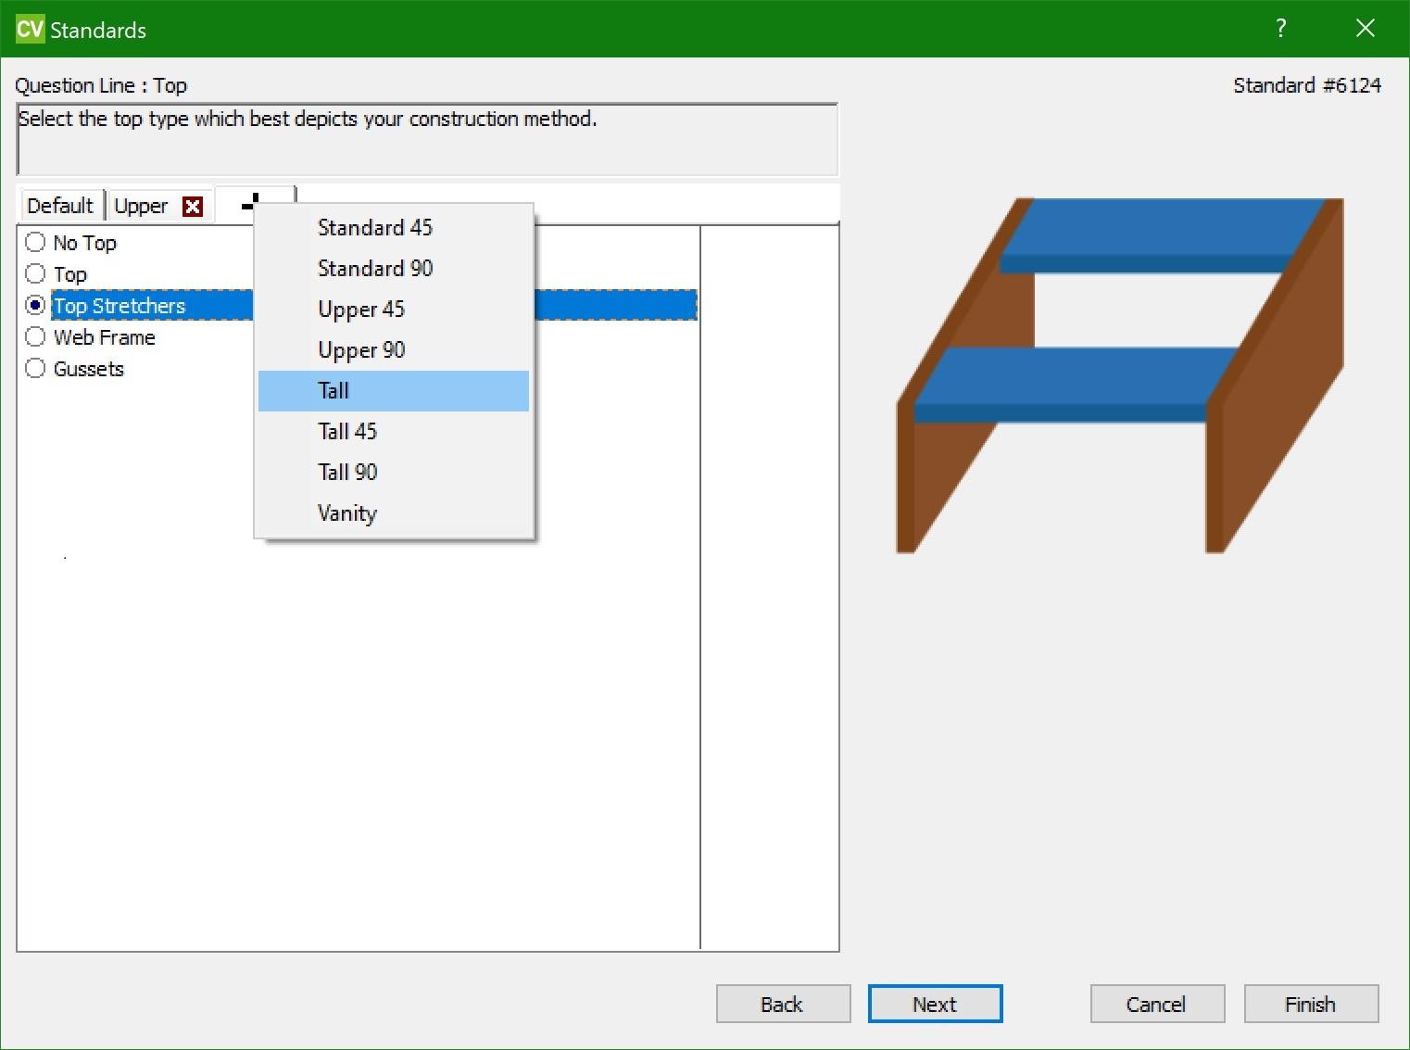The height and width of the screenshot is (1050, 1410).
Task: Click the plus icon to add a tab
Action: [250, 204]
